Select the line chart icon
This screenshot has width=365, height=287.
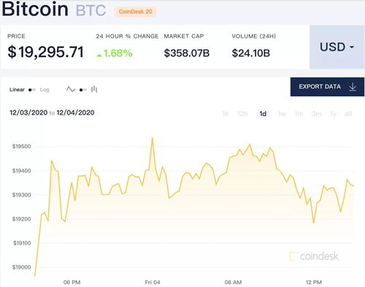tap(71, 90)
